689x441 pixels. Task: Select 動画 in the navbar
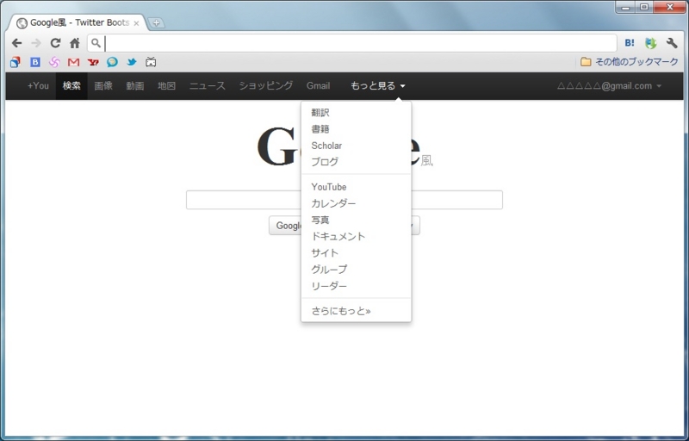click(135, 85)
